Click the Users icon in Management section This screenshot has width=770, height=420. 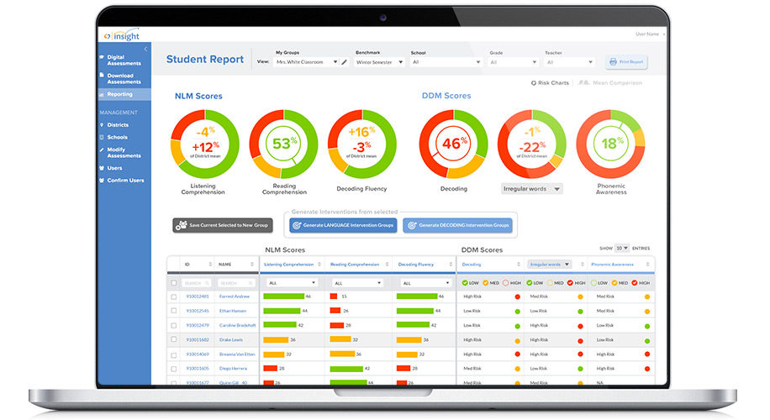[102, 168]
